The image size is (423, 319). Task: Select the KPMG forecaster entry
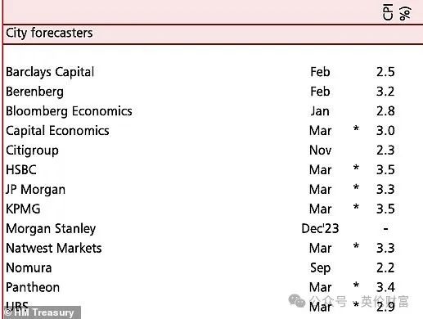point(23,209)
